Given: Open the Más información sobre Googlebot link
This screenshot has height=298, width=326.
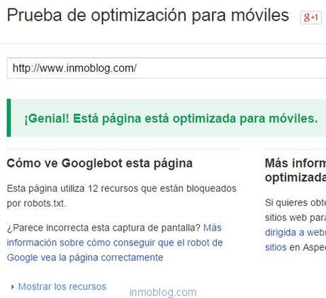Looking at the screenshot, I should point(115,243).
